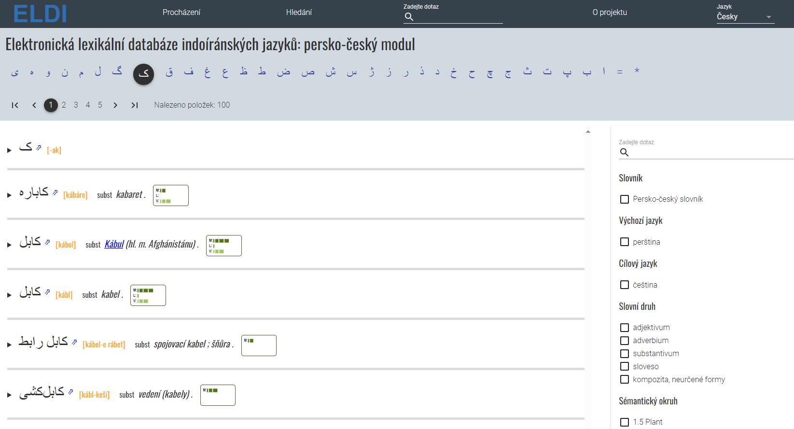
Task: Tick the adjektivum filter checkbox
Action: (x=624, y=328)
